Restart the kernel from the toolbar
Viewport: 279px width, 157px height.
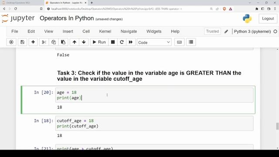coord(122,42)
